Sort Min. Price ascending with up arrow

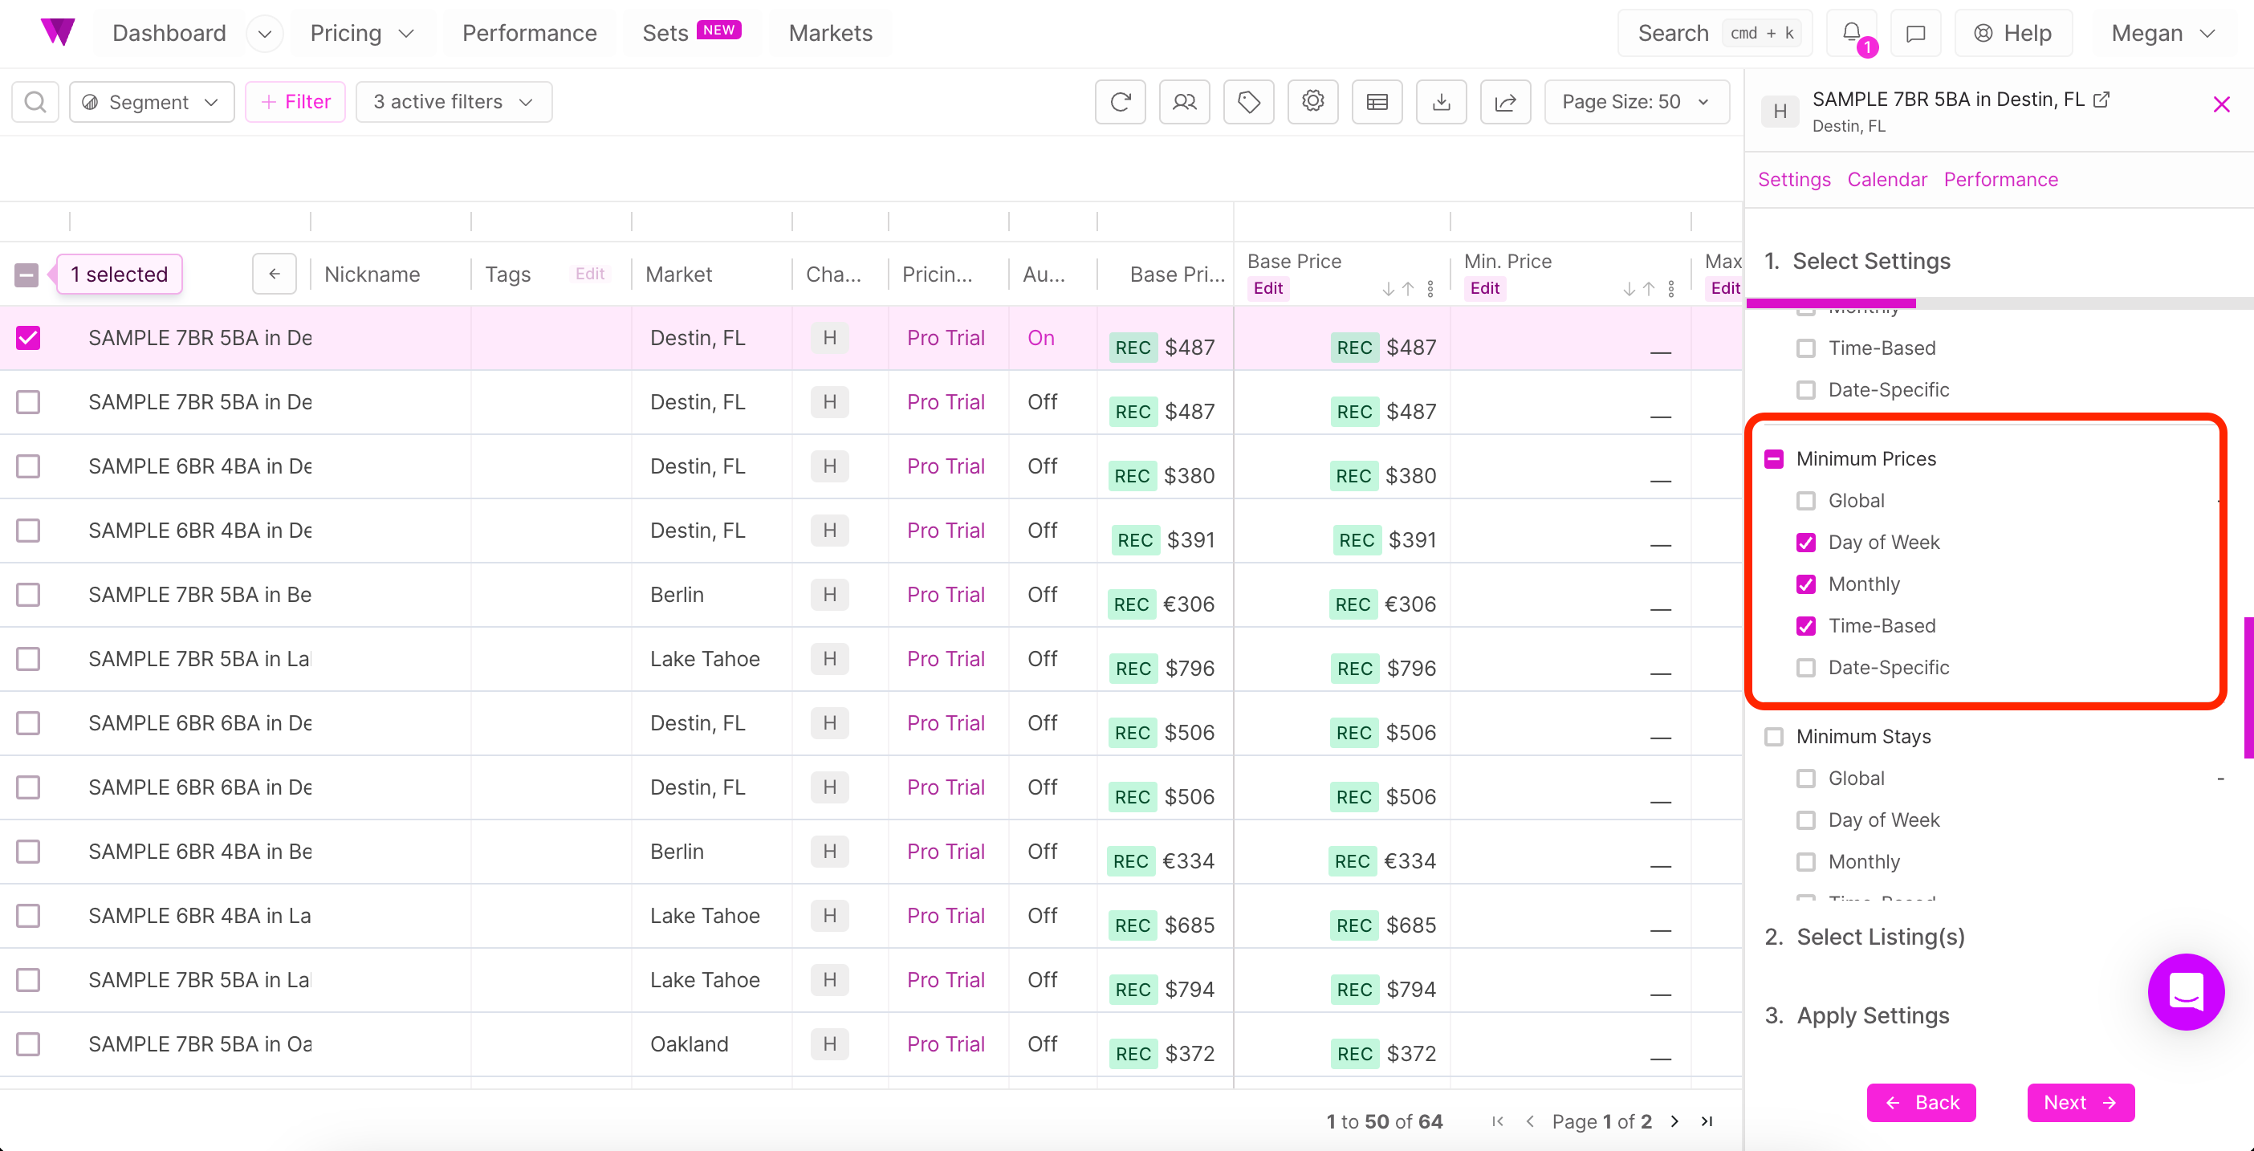[1649, 289]
